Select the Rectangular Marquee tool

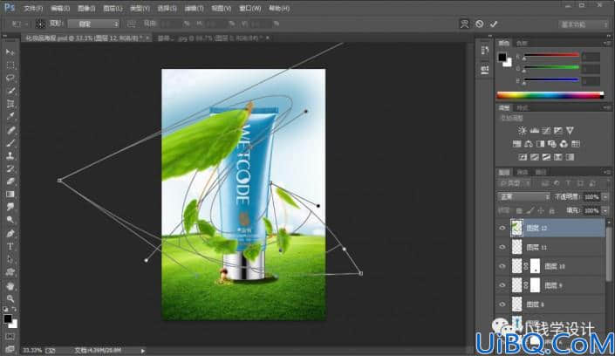[x=10, y=65]
